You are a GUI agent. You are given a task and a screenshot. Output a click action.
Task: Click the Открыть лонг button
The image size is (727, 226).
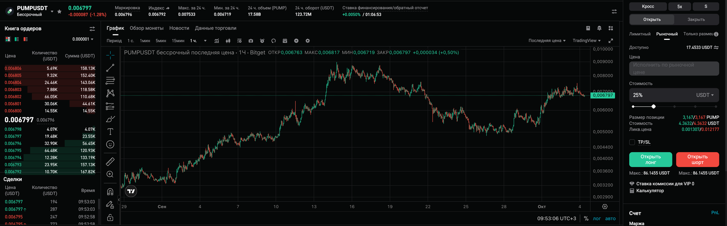pos(650,159)
